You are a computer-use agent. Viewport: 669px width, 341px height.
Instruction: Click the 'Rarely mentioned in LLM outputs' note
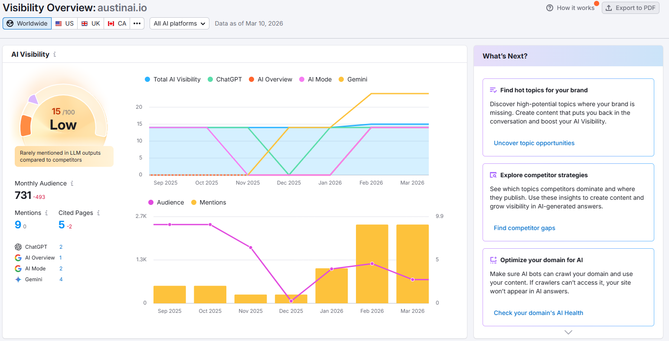tap(64, 156)
